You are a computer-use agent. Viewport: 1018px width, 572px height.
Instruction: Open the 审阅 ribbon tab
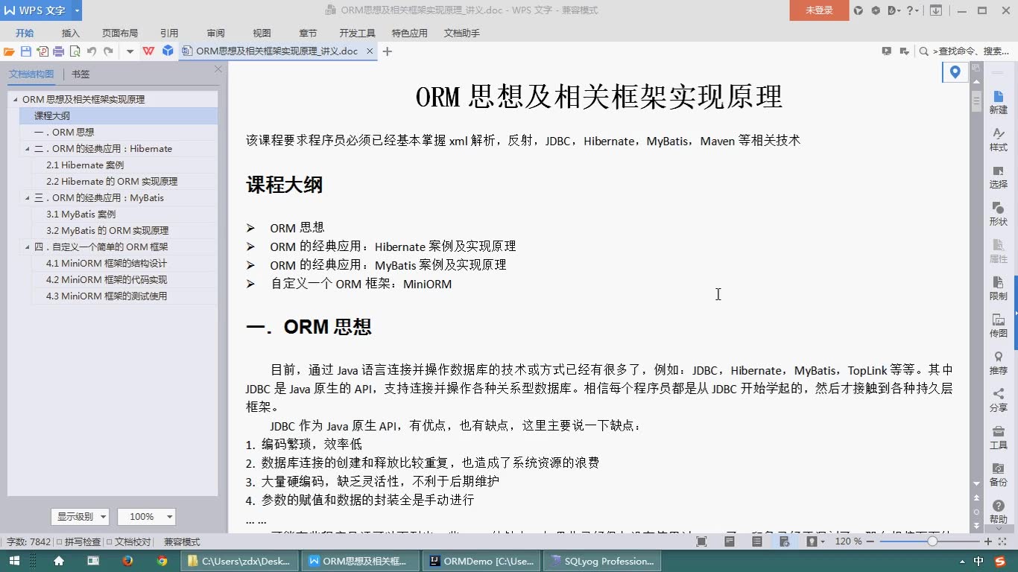(x=215, y=34)
